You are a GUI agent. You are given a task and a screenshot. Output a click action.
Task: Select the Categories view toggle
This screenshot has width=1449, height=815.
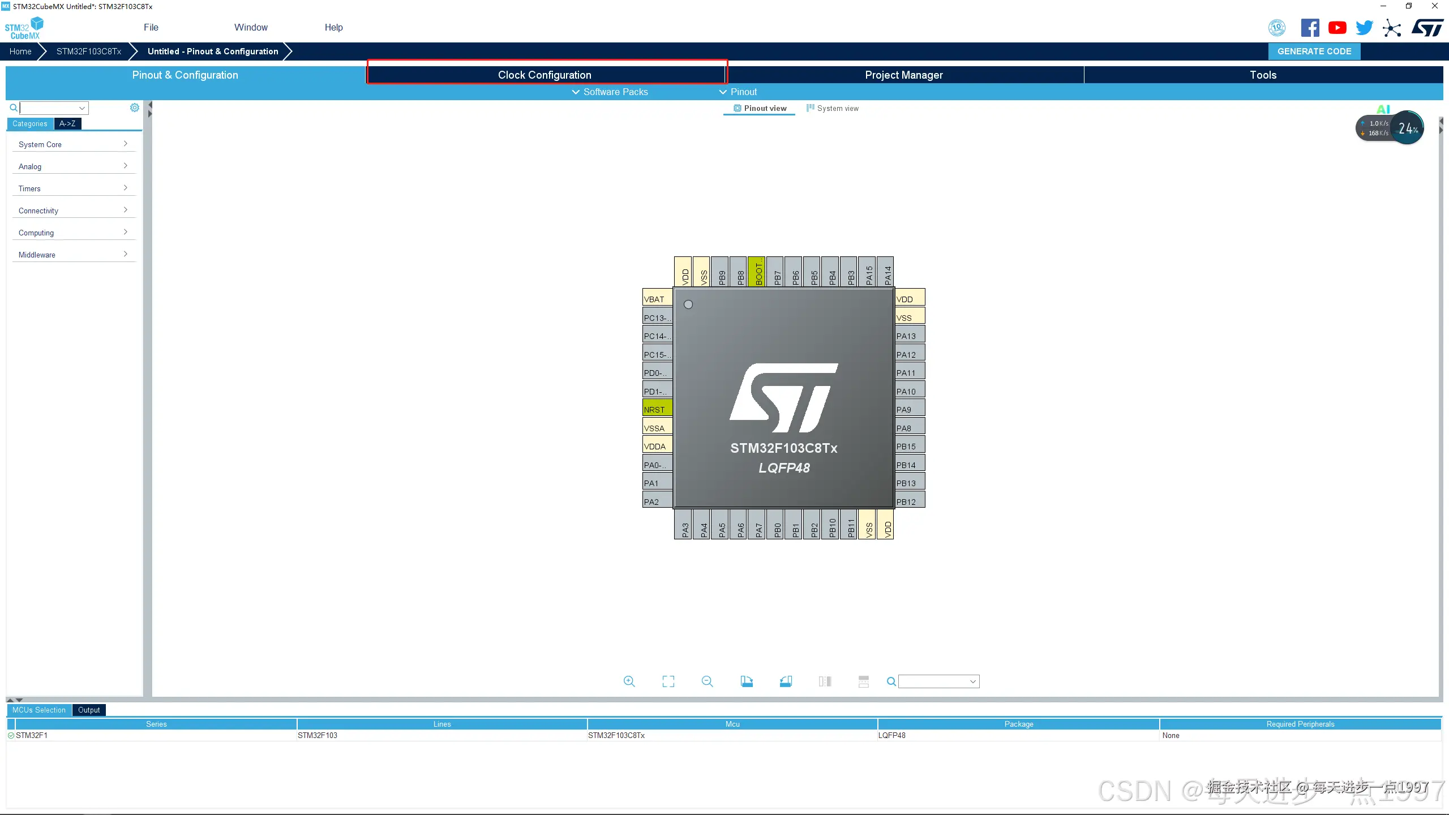30,123
